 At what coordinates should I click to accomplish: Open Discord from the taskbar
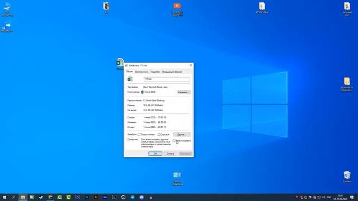coord(142,197)
